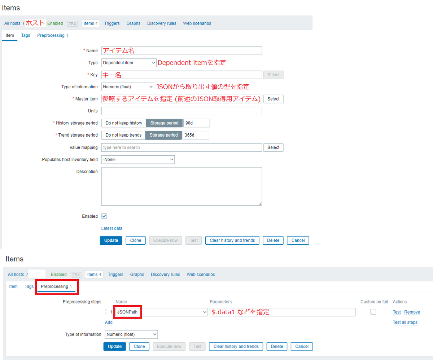Switch to the Tags tab
Screen dimensions: 433x360
[25, 35]
